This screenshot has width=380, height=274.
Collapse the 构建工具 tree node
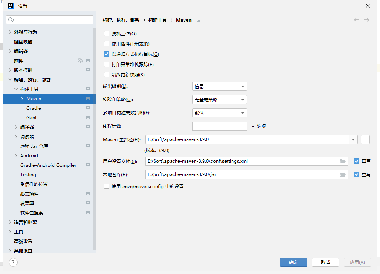(16, 89)
